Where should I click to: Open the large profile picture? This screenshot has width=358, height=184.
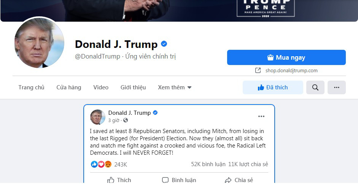pos(39,43)
